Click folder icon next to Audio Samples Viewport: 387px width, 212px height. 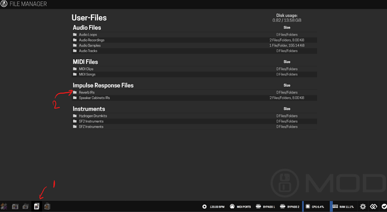point(75,45)
